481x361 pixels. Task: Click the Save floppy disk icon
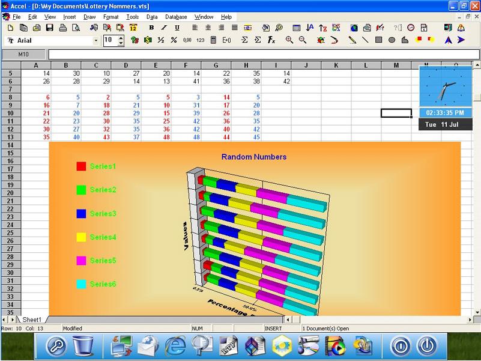[49, 28]
